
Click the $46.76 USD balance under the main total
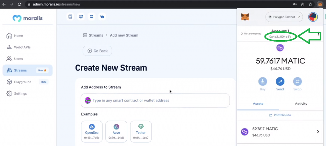280,69
